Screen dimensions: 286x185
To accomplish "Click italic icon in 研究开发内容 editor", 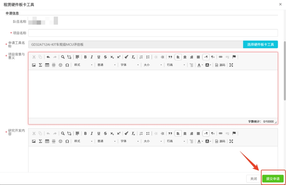I will (x=92, y=133).
